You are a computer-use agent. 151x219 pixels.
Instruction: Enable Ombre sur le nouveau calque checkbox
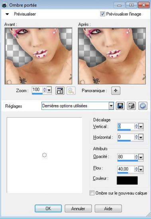pyautogui.click(x=92, y=193)
